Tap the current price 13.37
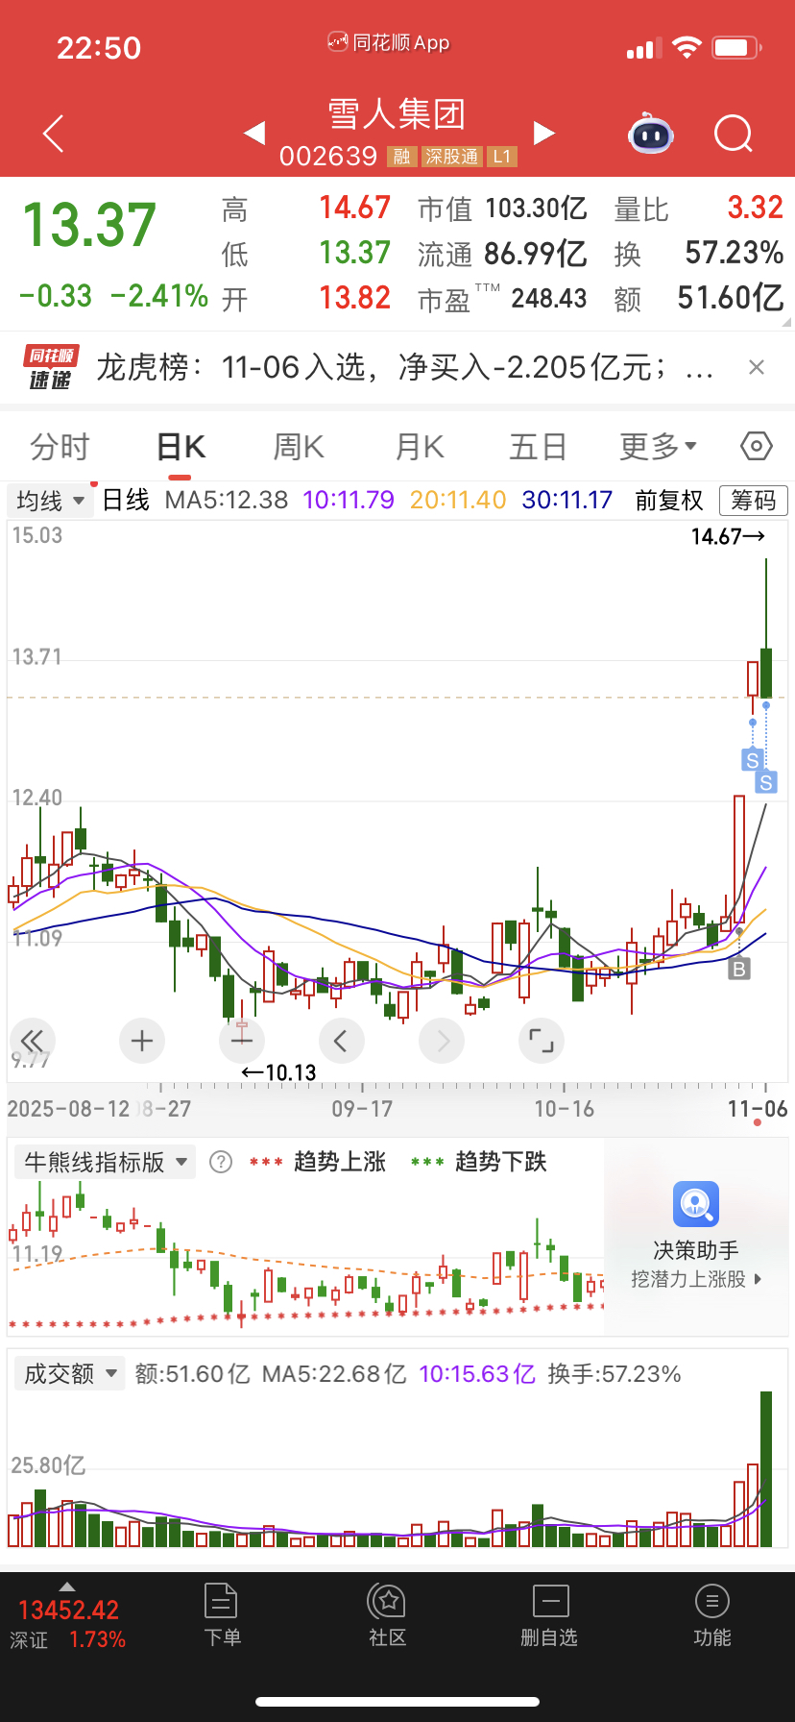 point(88,226)
